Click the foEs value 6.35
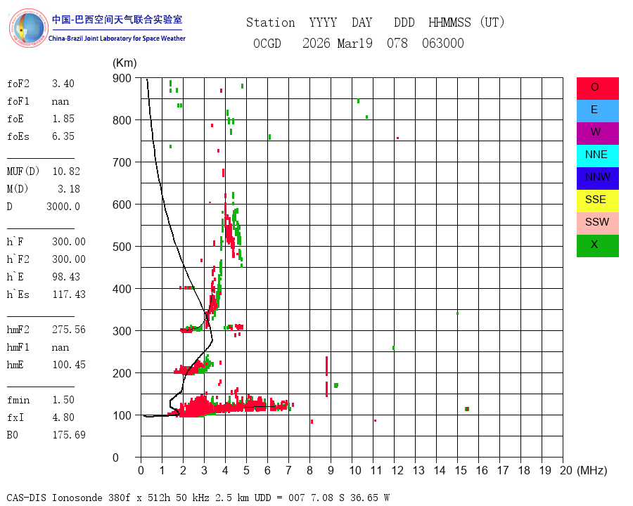Screen dimensions: 633x506 (63, 136)
